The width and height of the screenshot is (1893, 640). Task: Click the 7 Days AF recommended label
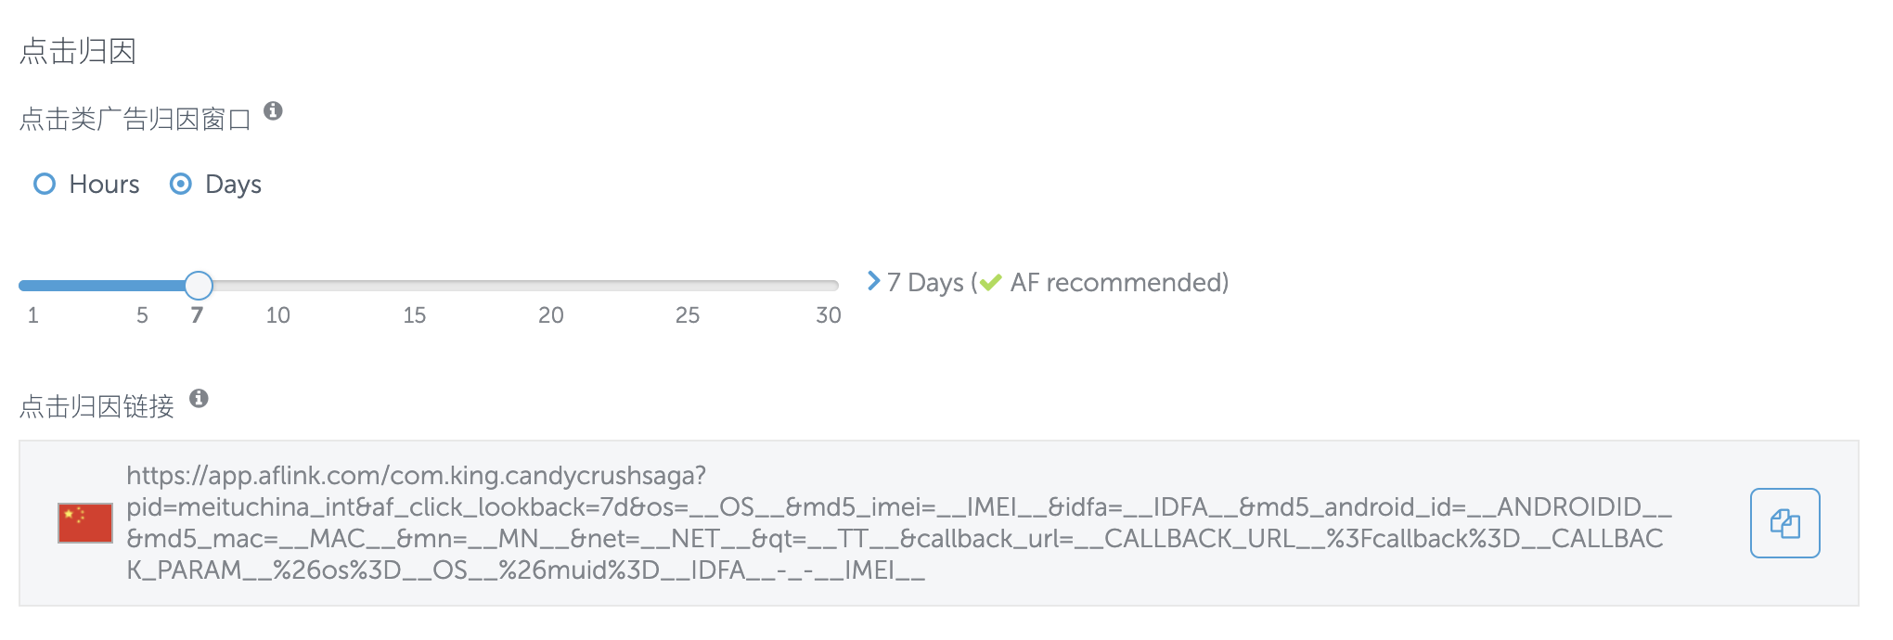pyautogui.click(x=1058, y=282)
